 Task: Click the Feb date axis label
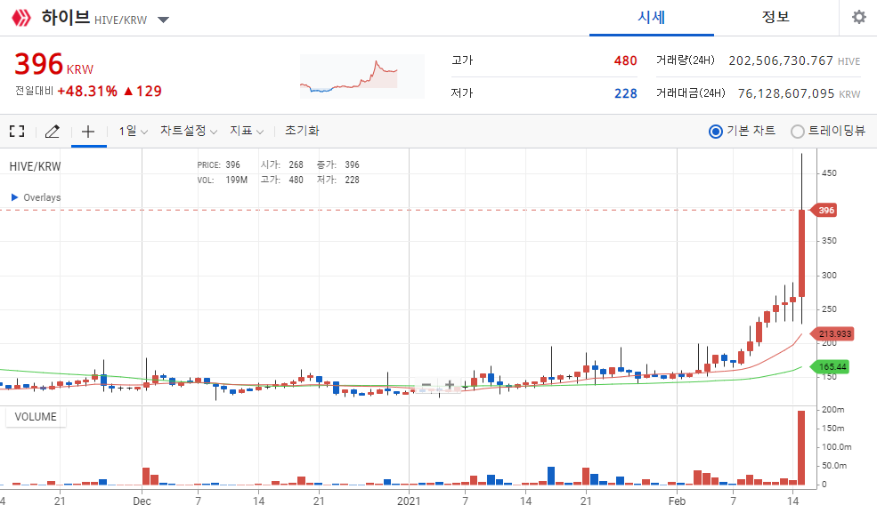tap(677, 501)
